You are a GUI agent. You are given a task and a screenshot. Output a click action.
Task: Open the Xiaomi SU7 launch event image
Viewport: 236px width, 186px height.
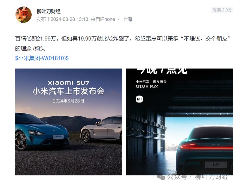pos(69,122)
